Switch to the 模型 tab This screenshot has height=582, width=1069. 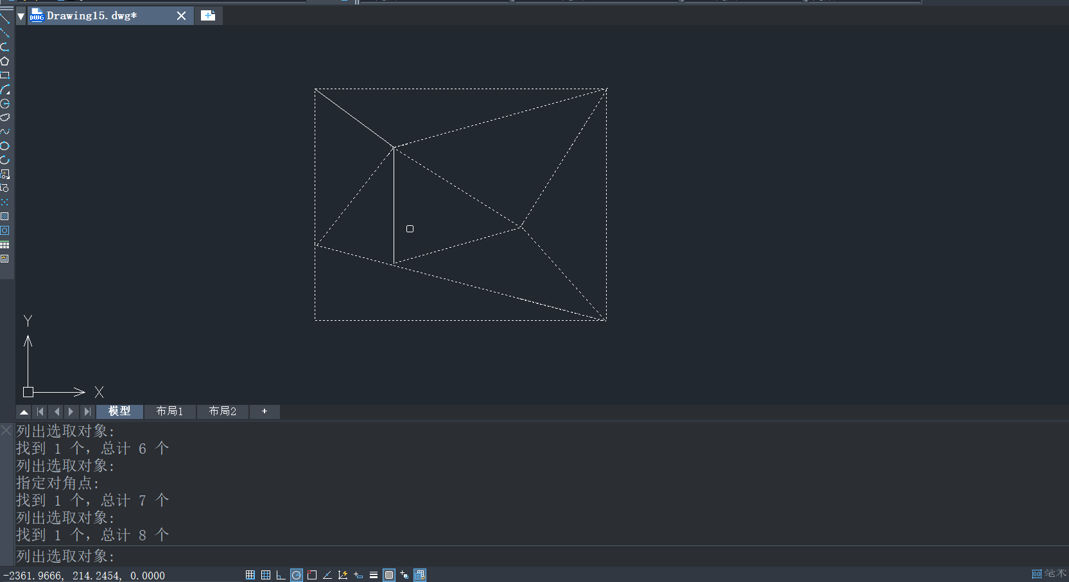pos(119,411)
